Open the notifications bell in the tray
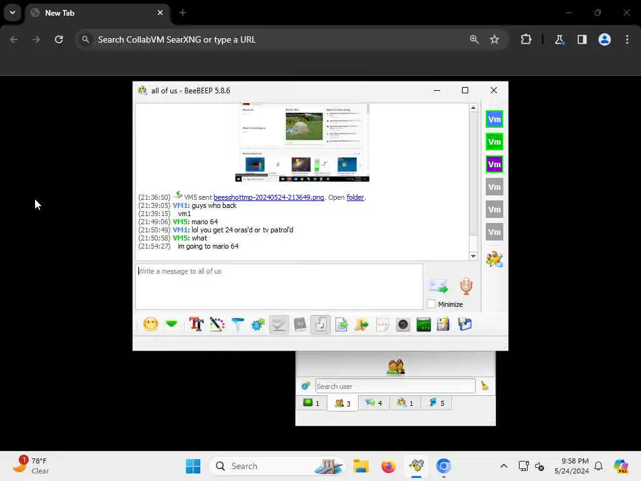The image size is (641, 481). point(598,466)
